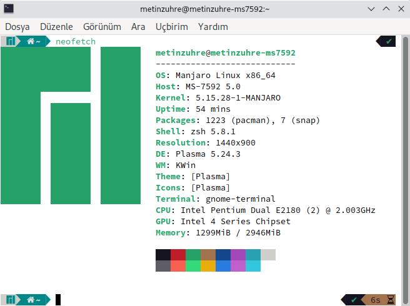Click the 'DE: Plasma 5.24.3' line
Image resolution: width=410 pixels, height=306 pixels.
pos(198,154)
